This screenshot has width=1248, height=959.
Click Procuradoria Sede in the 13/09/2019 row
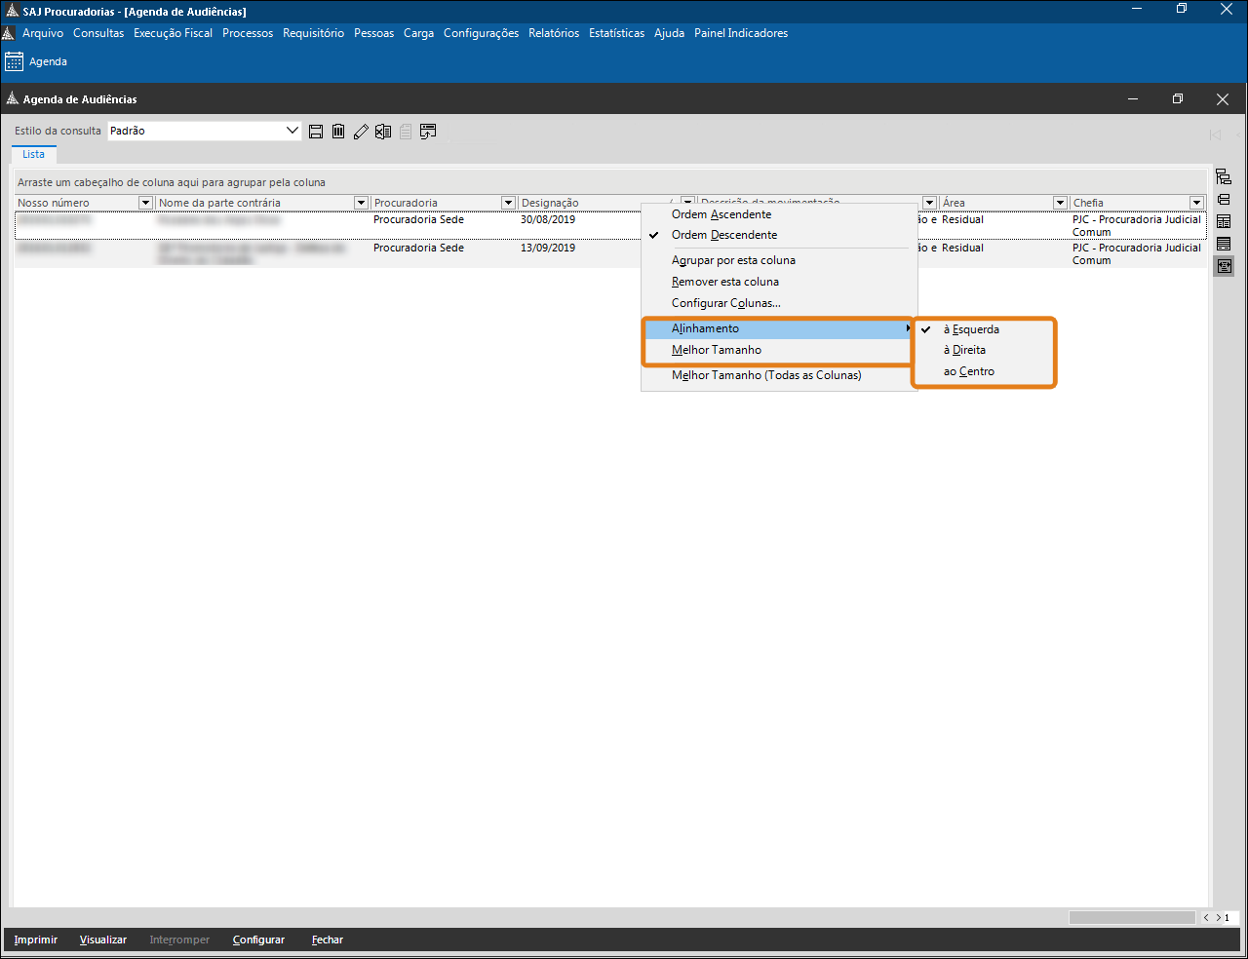click(x=418, y=248)
